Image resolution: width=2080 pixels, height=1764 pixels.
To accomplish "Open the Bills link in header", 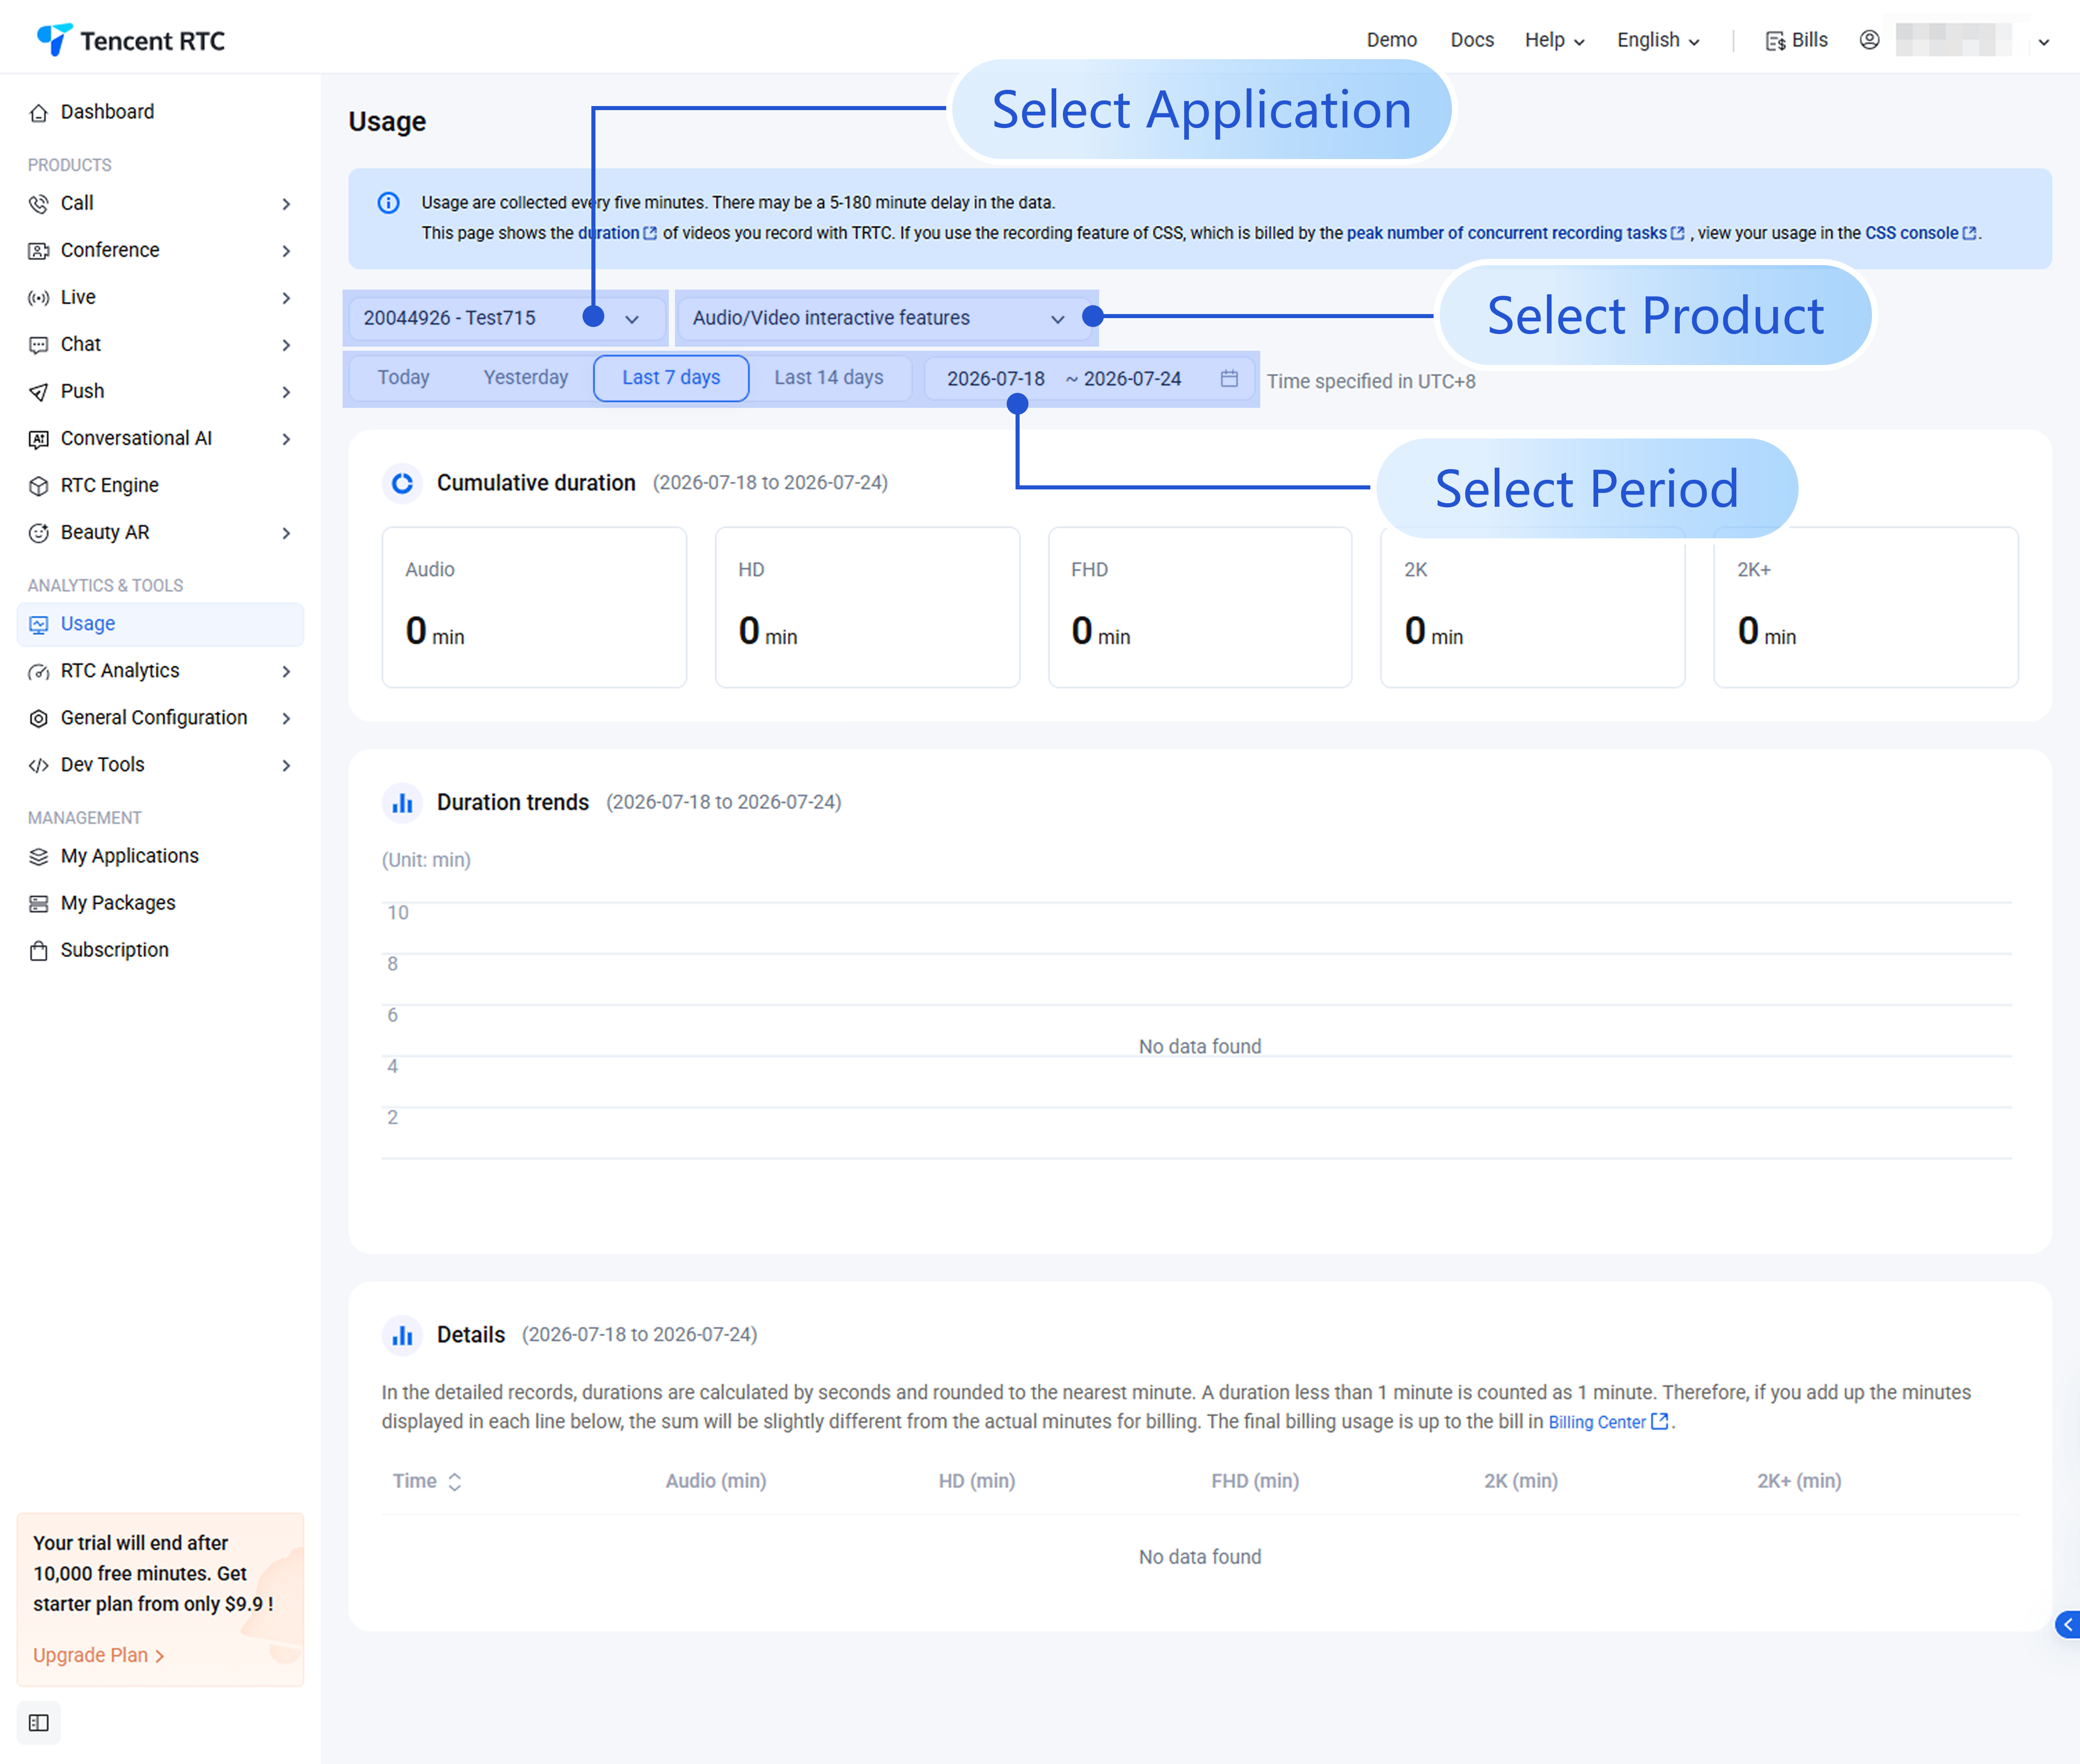I will (1797, 40).
